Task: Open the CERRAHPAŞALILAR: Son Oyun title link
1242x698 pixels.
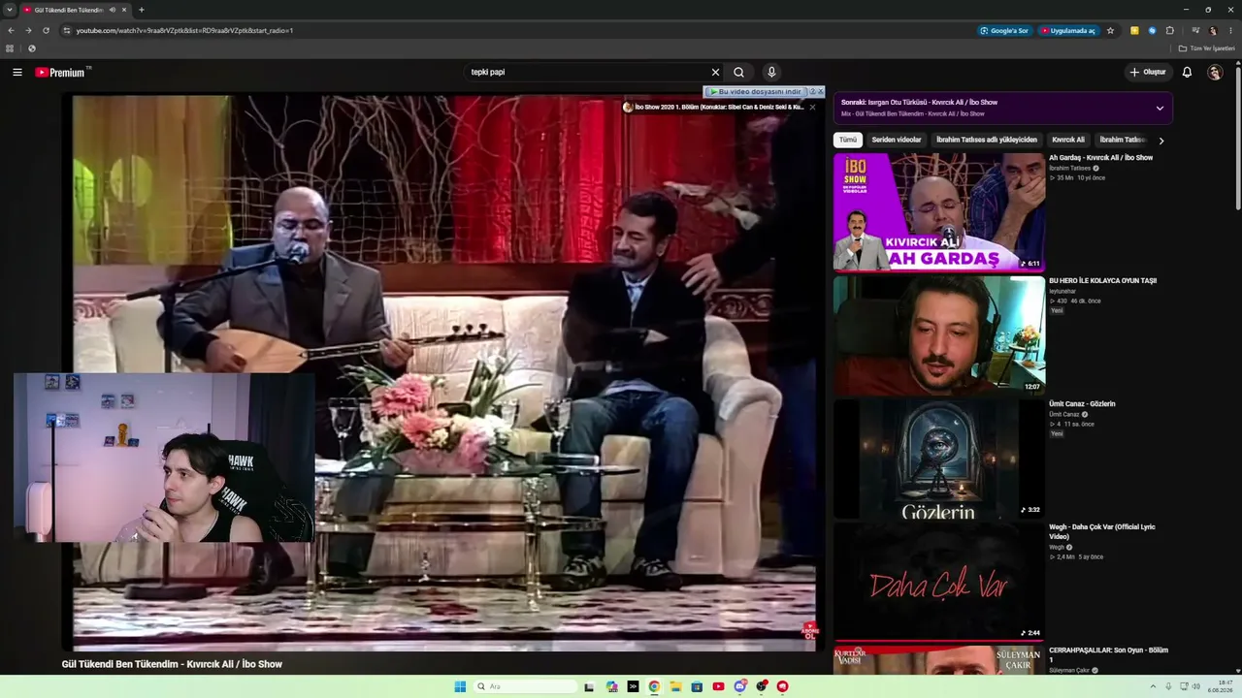Action: (1108, 654)
